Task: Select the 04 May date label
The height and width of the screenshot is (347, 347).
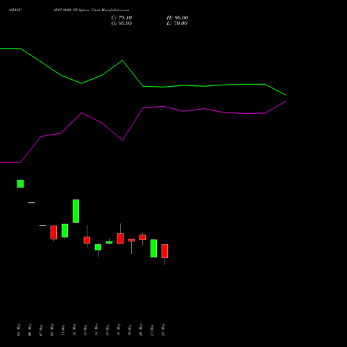Action: pyautogui.click(x=19, y=330)
